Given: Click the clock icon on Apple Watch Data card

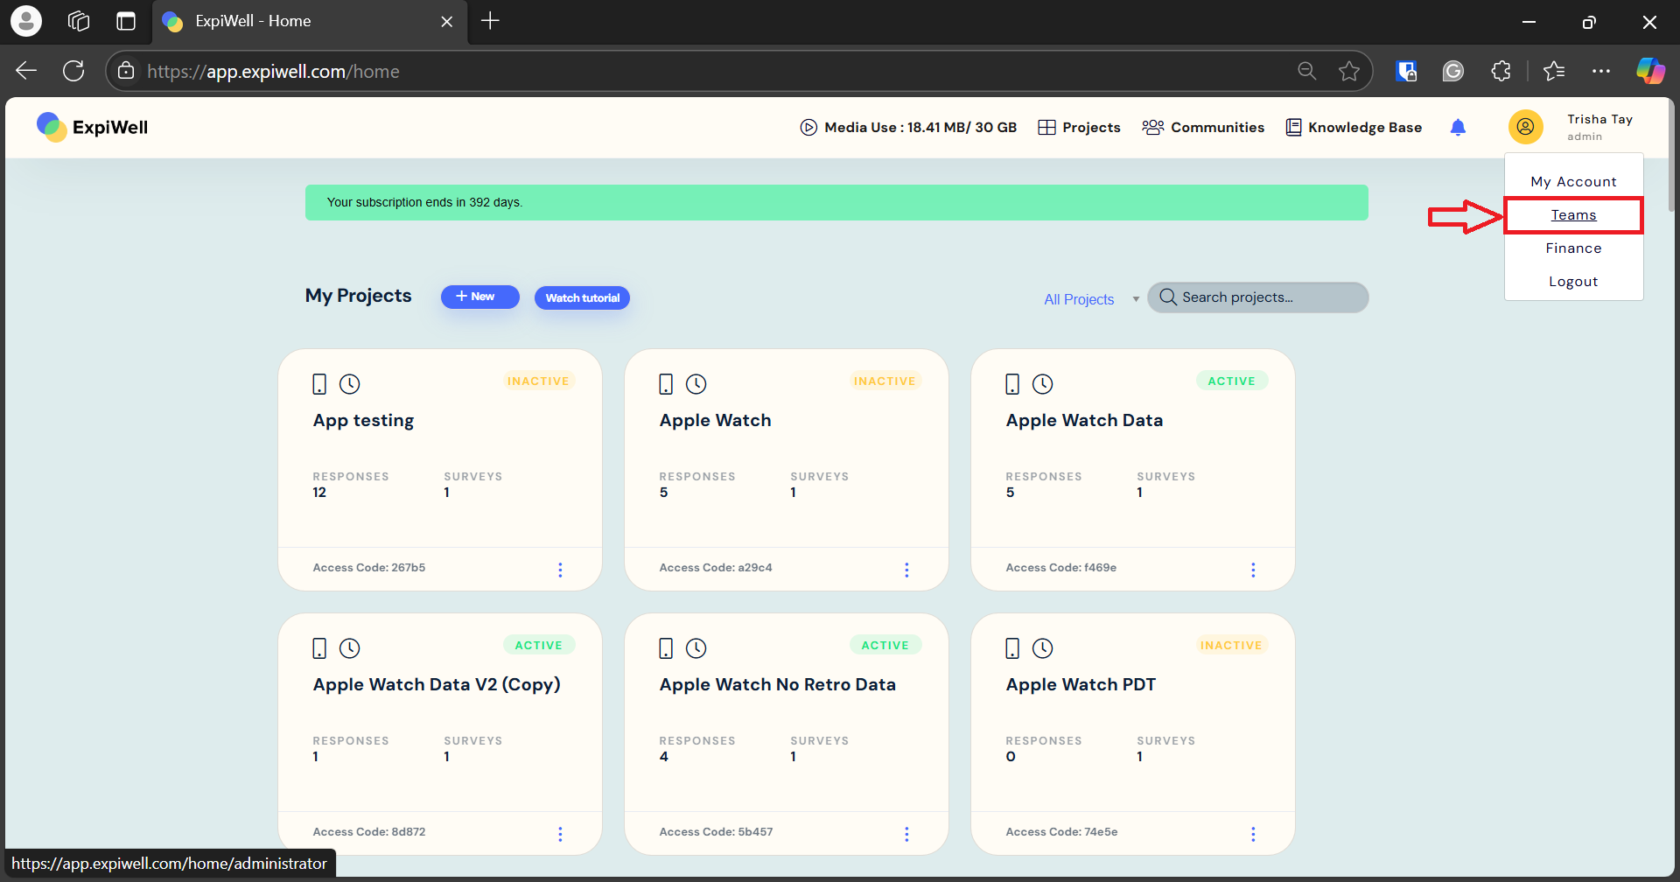Looking at the screenshot, I should [x=1042, y=384].
